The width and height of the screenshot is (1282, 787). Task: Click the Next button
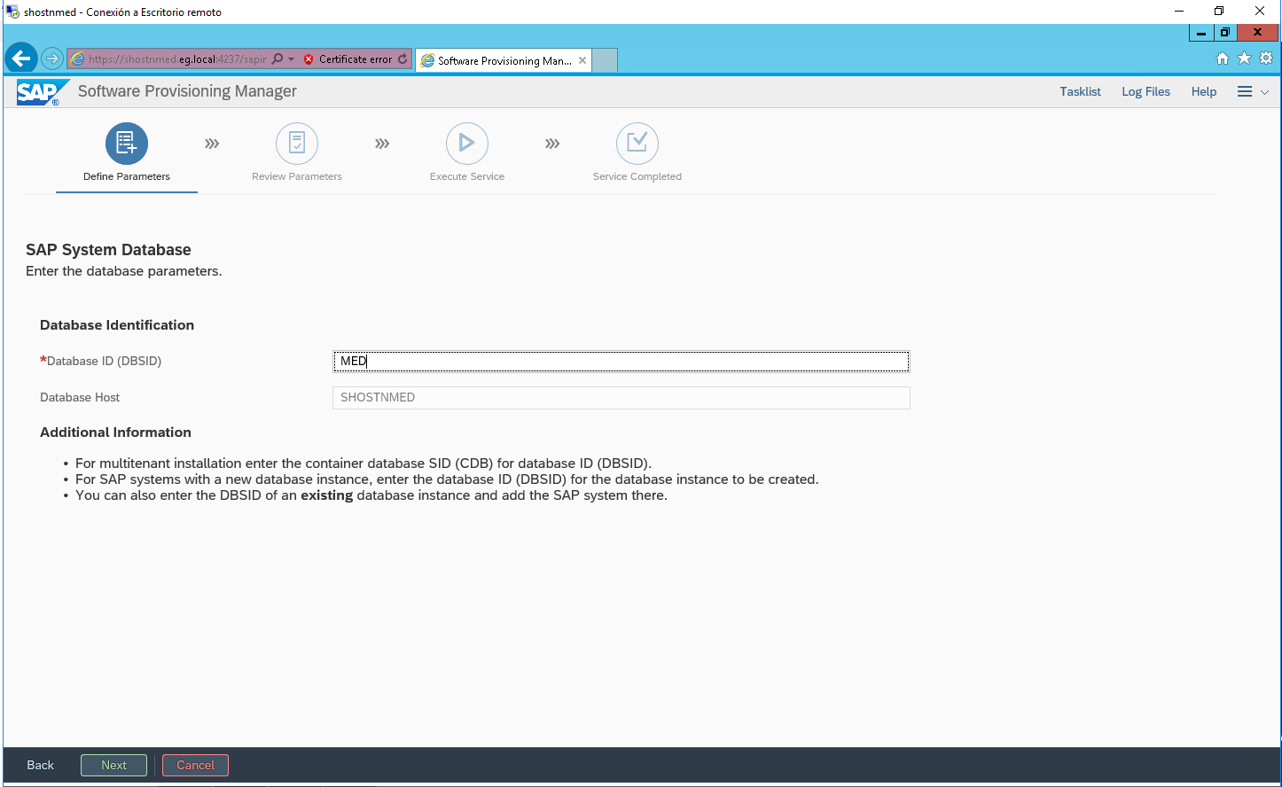tap(113, 766)
